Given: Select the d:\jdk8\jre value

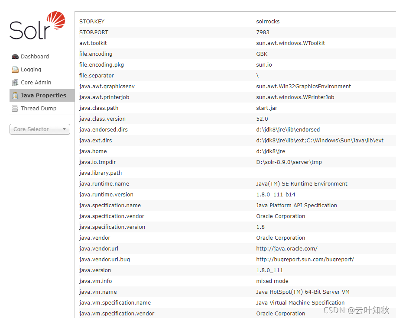Looking at the screenshot, I should 270,151.
